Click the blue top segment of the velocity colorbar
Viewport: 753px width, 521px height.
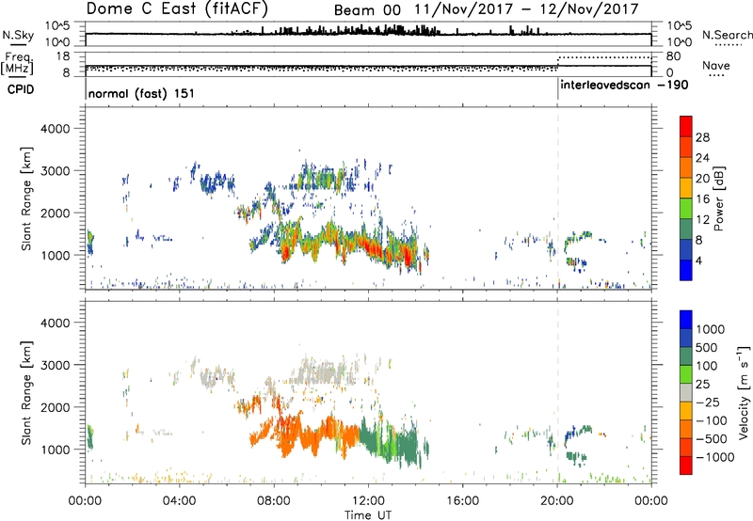686,320
